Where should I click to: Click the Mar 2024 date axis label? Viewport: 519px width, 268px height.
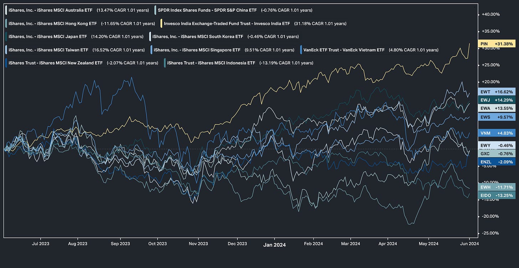tap(350, 244)
